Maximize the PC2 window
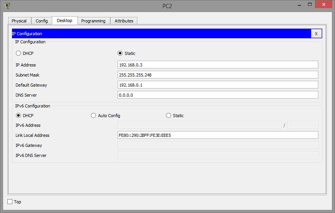Viewport: 335px width, 213px height. click(x=310, y=5)
